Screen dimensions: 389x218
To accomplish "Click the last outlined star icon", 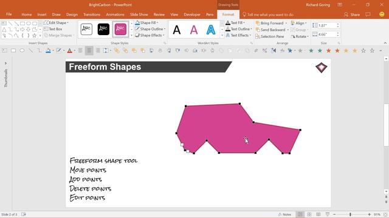I will click(372, 51).
